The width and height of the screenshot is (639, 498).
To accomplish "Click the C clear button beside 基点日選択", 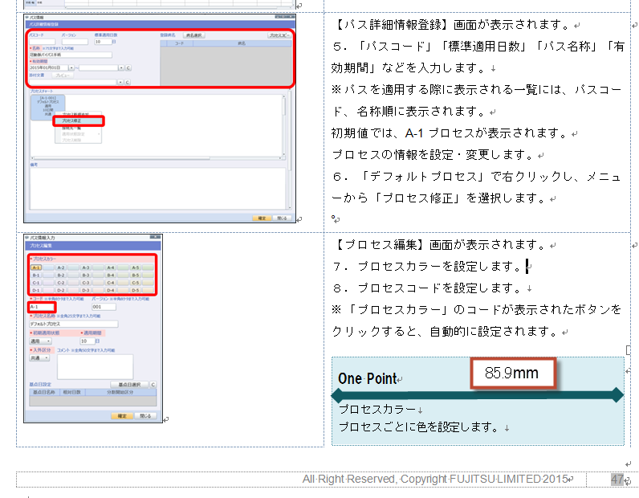I will click(x=153, y=385).
